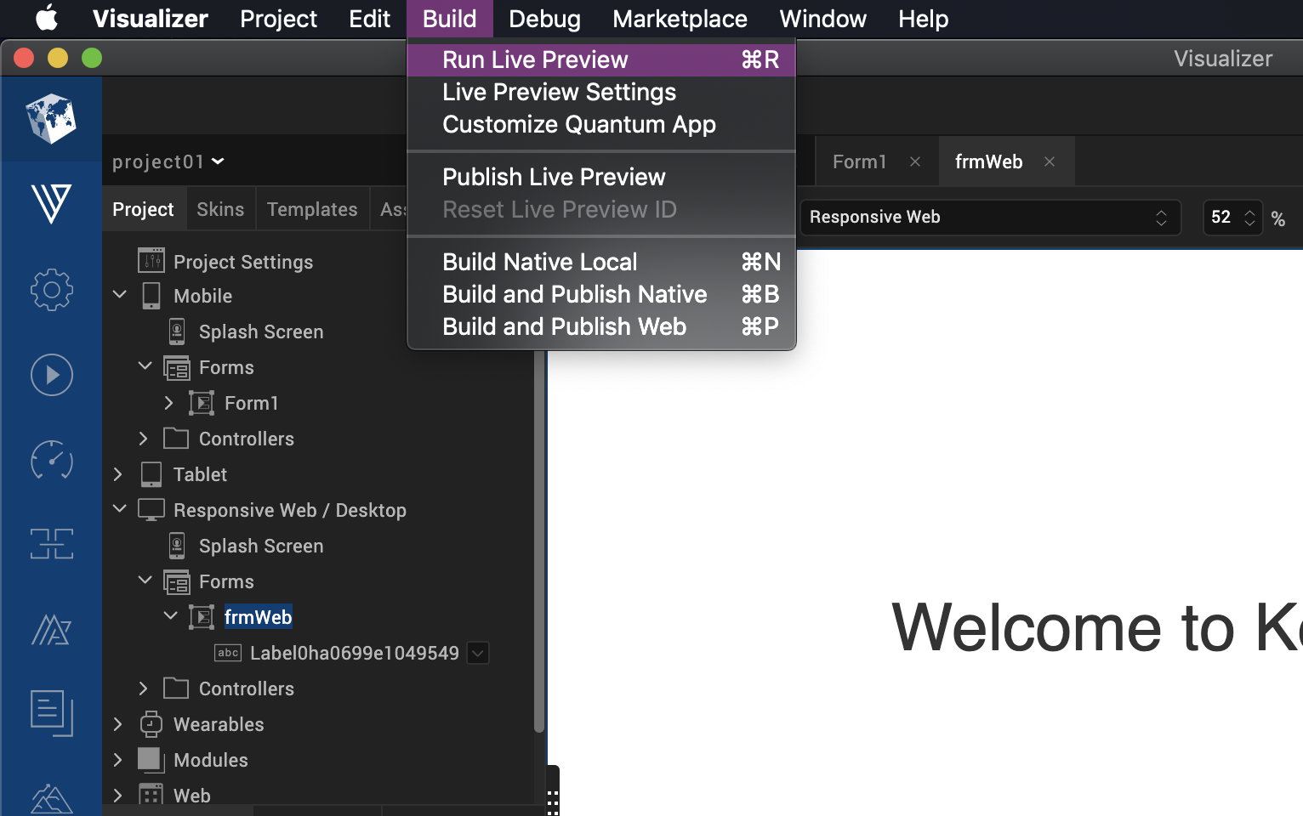This screenshot has height=816, width=1303.
Task: Open dropdown arrow beside Label0ha0699e1049549
Action: coord(478,653)
